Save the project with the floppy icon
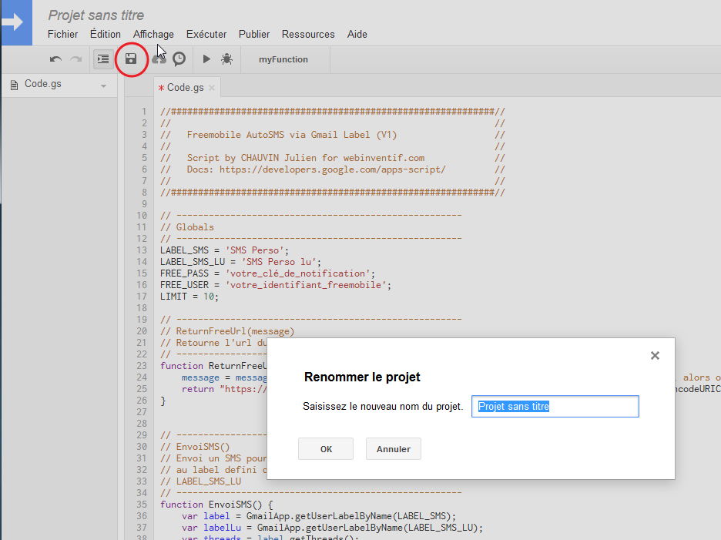 (131, 59)
